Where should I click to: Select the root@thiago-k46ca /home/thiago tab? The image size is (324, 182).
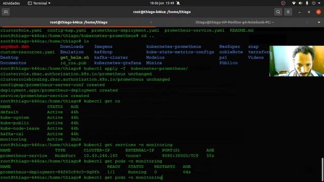point(78,22)
